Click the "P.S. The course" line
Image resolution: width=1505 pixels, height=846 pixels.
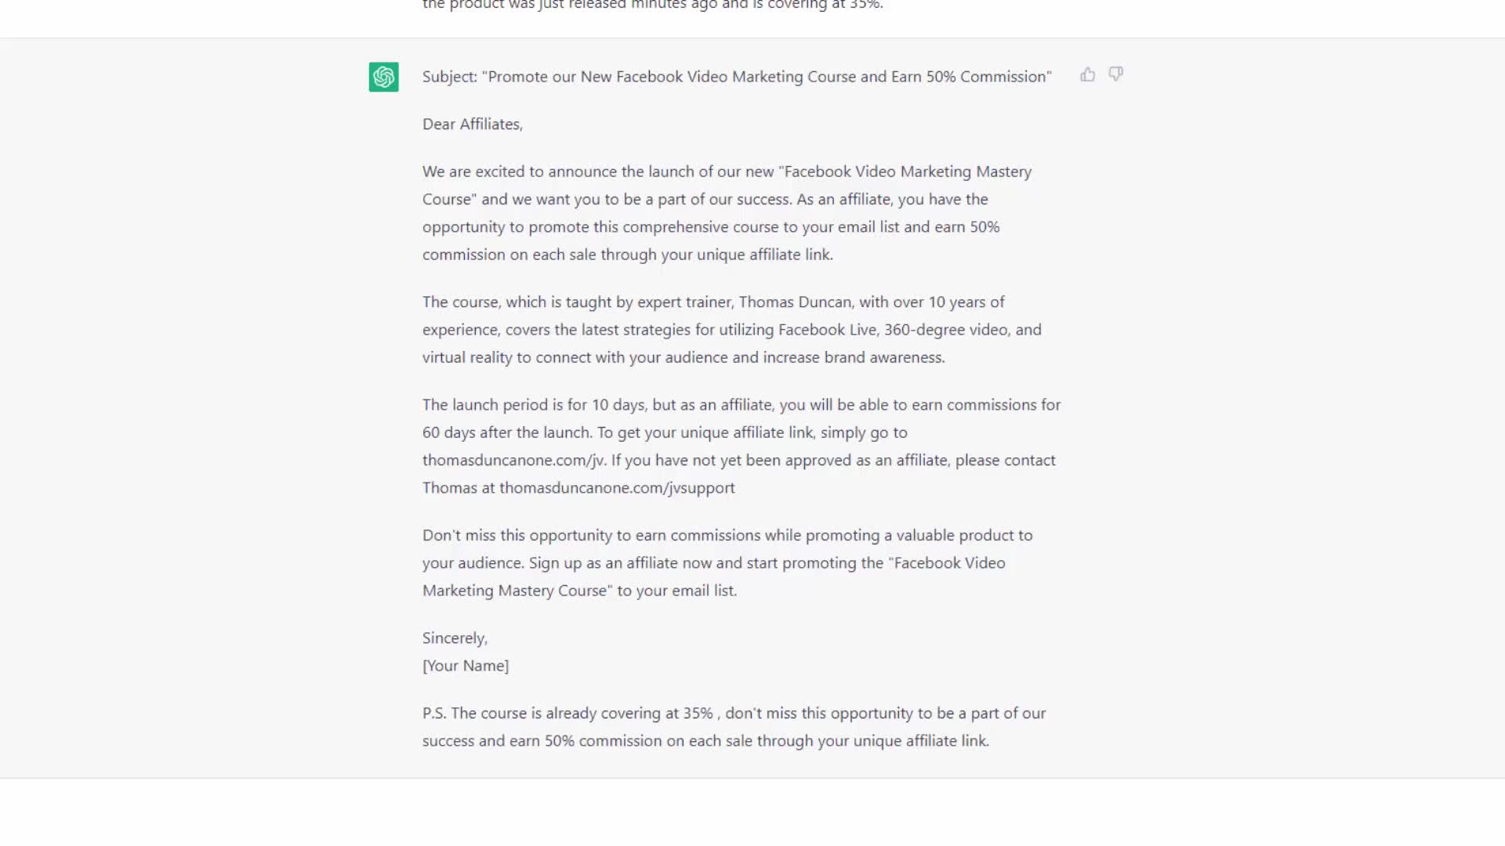point(734,727)
